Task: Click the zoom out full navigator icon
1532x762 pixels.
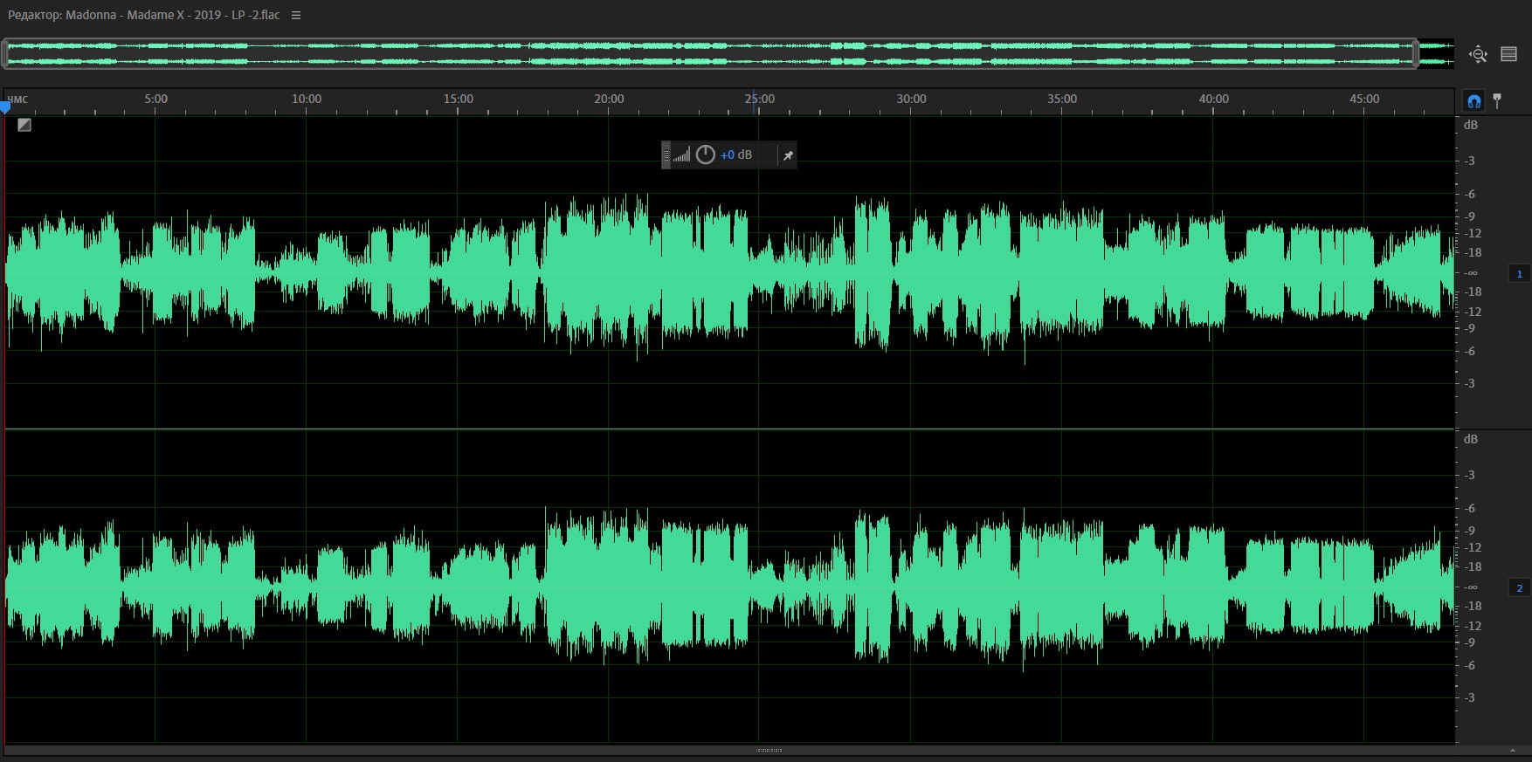Action: [1478, 54]
